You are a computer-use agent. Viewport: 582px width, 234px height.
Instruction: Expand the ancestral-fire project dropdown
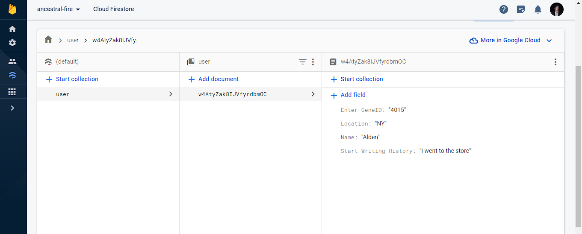coord(59,9)
